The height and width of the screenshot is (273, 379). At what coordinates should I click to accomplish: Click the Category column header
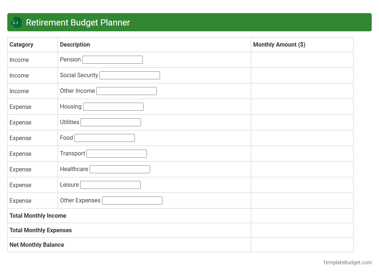(22, 44)
